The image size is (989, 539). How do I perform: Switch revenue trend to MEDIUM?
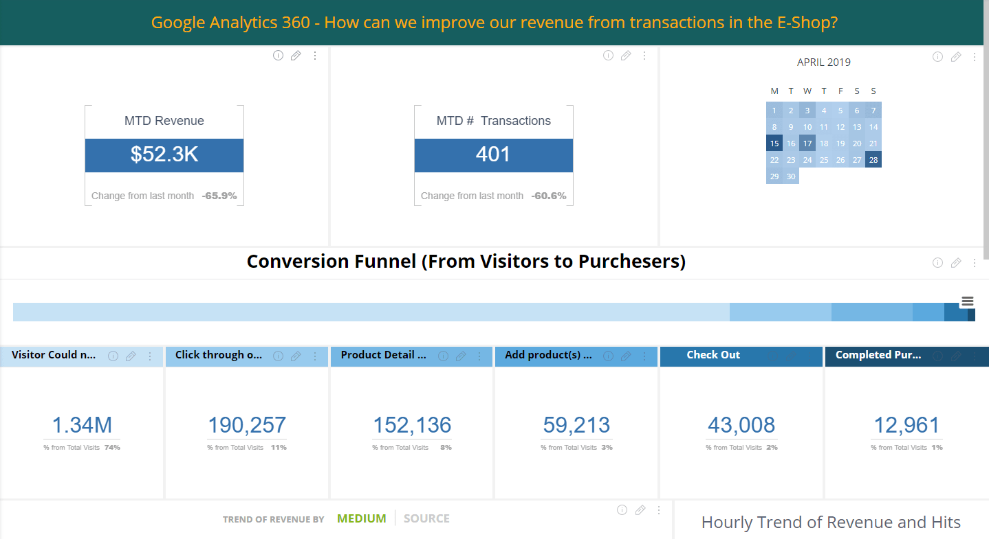pyautogui.click(x=361, y=518)
